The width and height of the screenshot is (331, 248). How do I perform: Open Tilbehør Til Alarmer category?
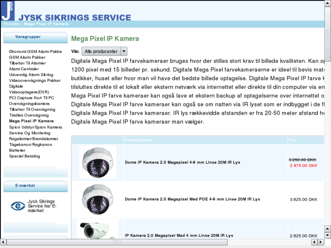27,63
